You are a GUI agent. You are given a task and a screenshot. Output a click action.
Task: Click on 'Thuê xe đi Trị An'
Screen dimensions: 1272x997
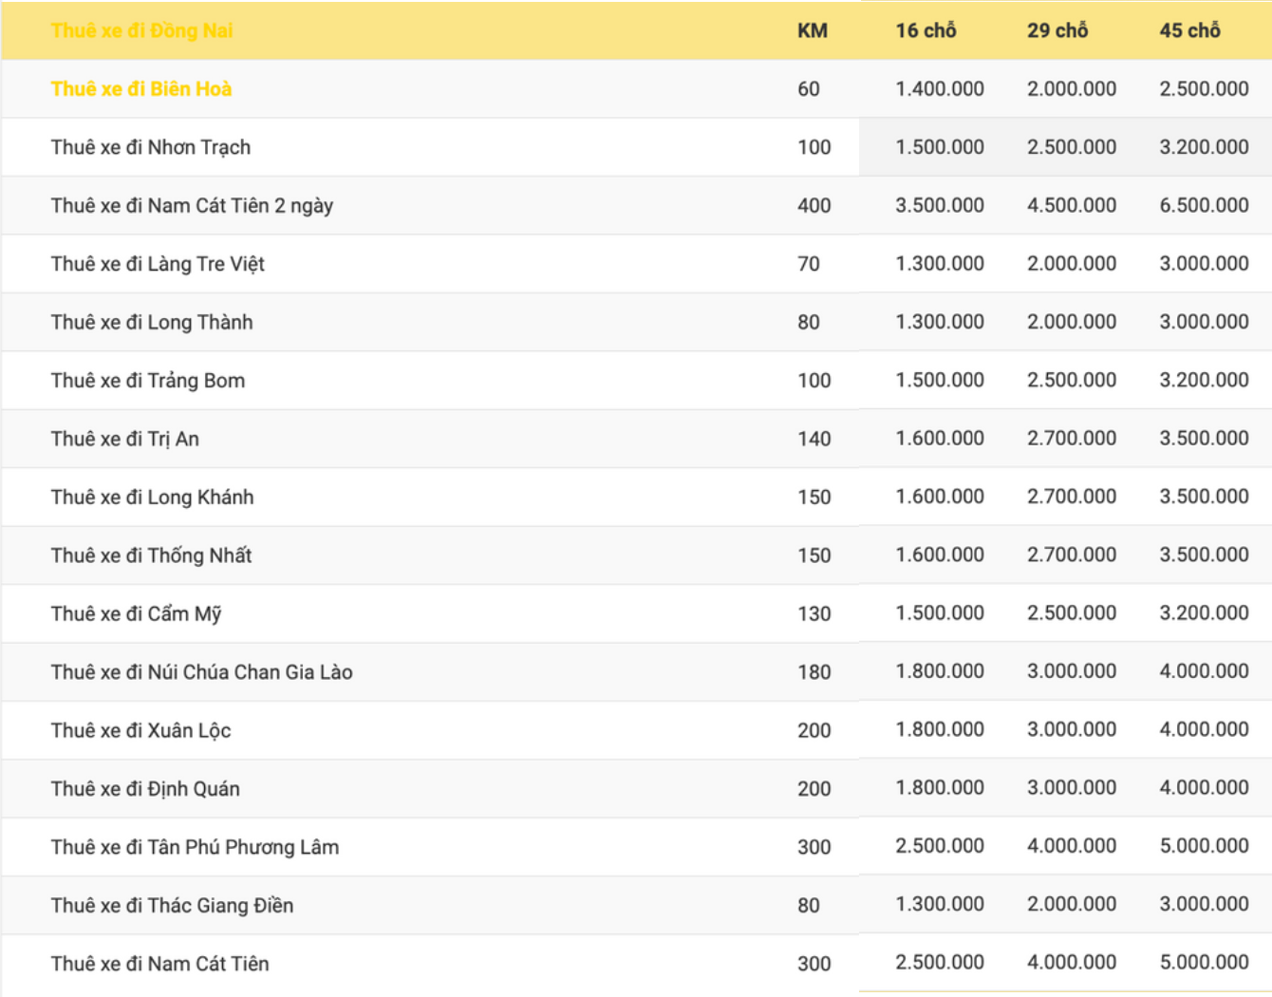[x=125, y=439]
